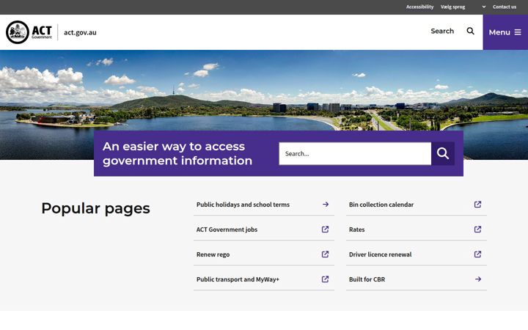Open the ACT Government jobs link

[x=264, y=230]
